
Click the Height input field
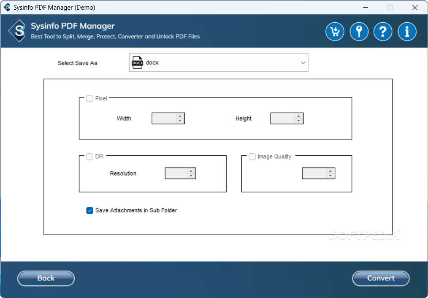pyautogui.click(x=283, y=119)
